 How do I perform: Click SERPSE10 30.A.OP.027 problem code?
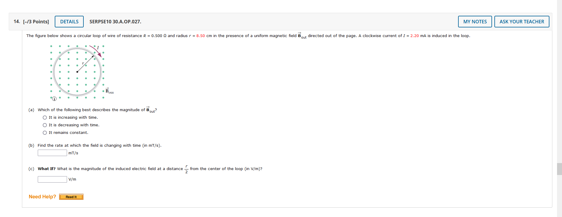coord(115,22)
